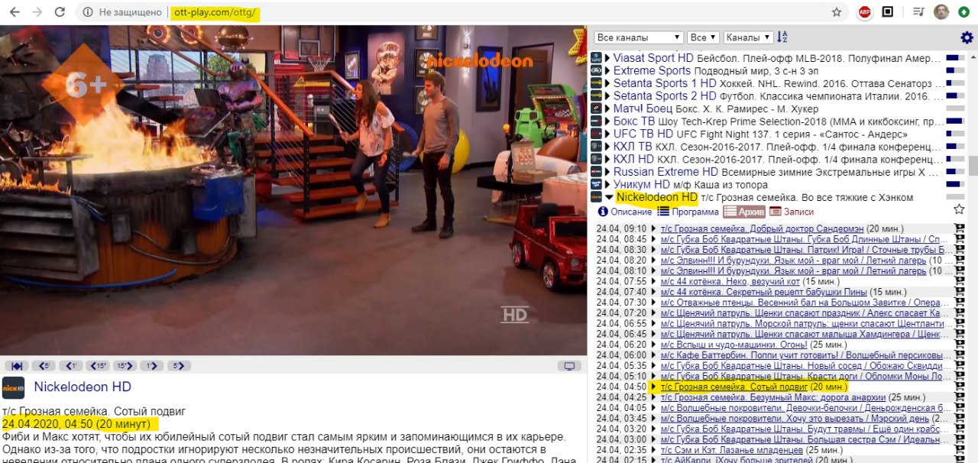Toggle fullscreen monitor icon below the player
This screenshot has height=463, width=978.
click(569, 366)
